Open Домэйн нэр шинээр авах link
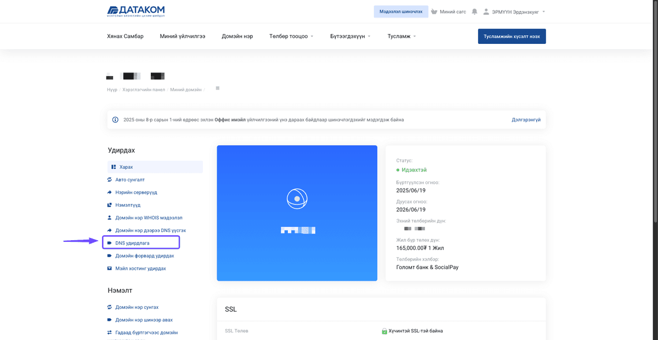Image resolution: width=658 pixels, height=340 pixels. [144, 320]
